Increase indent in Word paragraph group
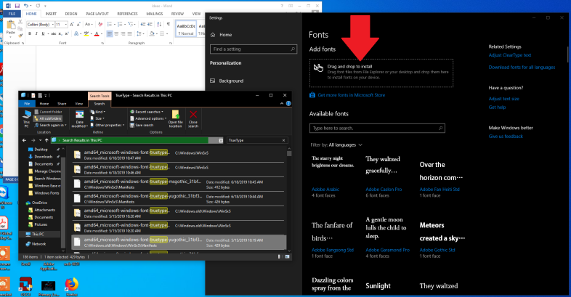The width and height of the screenshot is (571, 297). point(150,25)
